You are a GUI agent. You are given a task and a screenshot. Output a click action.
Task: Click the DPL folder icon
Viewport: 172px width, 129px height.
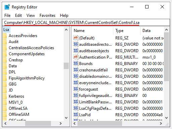[5, 72]
